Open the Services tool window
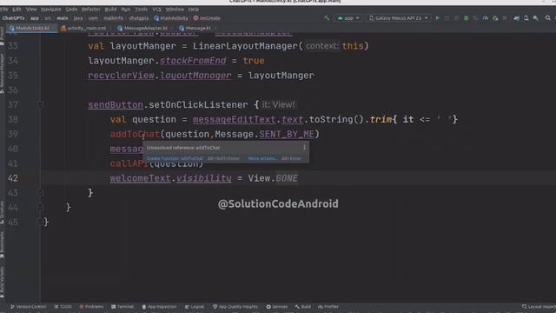 pos(277,307)
